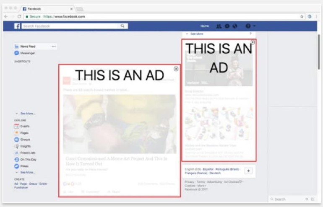Open News Feed options ellipsis menu
This screenshot has width=323, height=207.
pyautogui.click(x=54, y=47)
